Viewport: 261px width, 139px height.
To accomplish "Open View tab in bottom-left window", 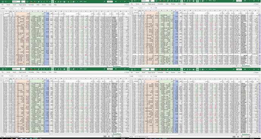I will point(50,72).
